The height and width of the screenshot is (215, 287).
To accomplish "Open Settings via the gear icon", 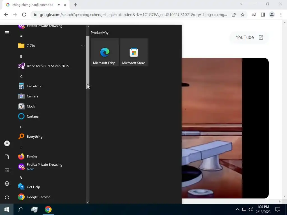I will (7, 184).
